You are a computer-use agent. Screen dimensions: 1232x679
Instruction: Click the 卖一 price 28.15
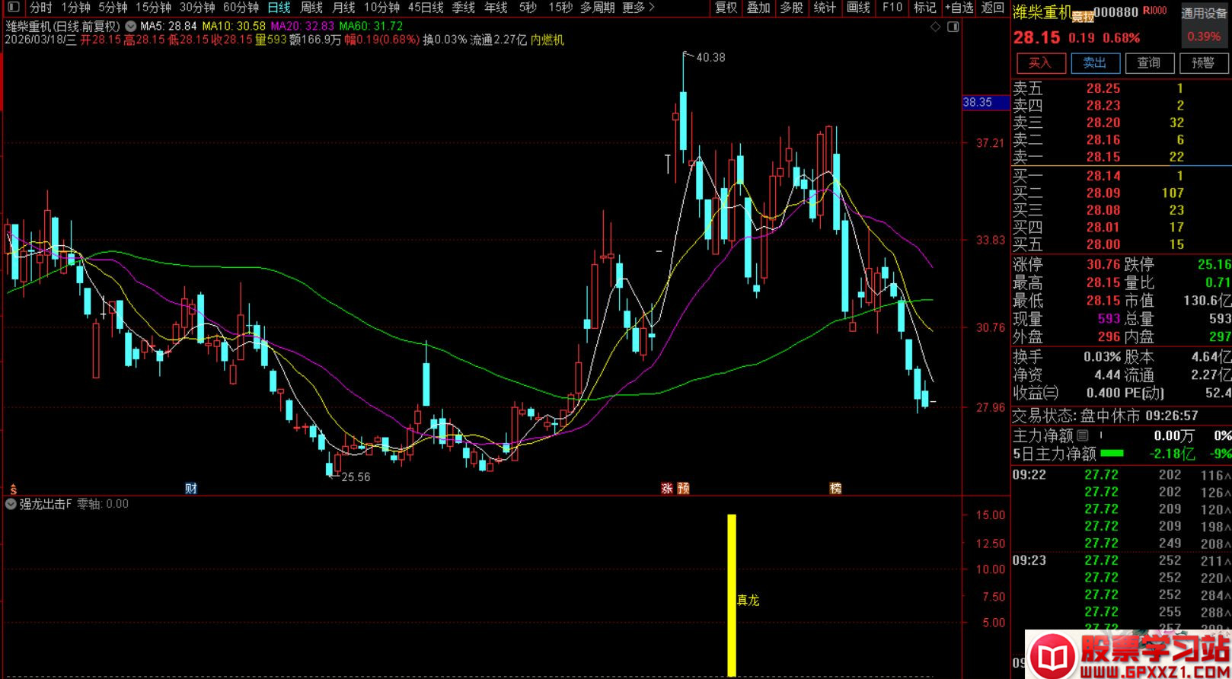coord(1103,157)
